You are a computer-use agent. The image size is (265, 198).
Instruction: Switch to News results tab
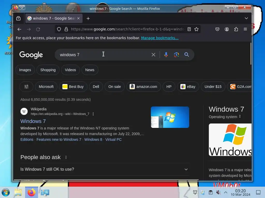tap(90, 70)
